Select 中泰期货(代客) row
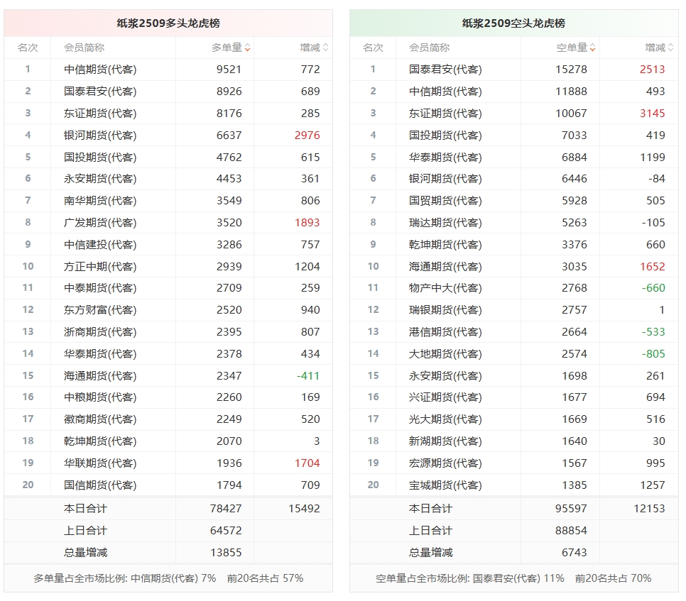This screenshot has width=686, height=601. click(x=168, y=288)
